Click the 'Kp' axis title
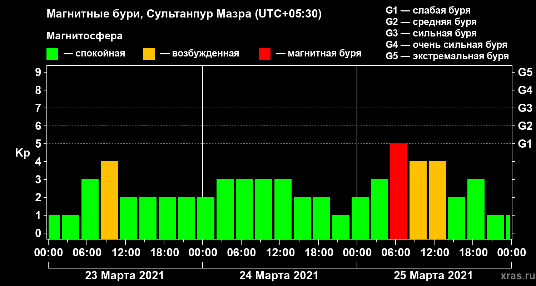The width and height of the screenshot is (536, 286). tap(23, 153)
